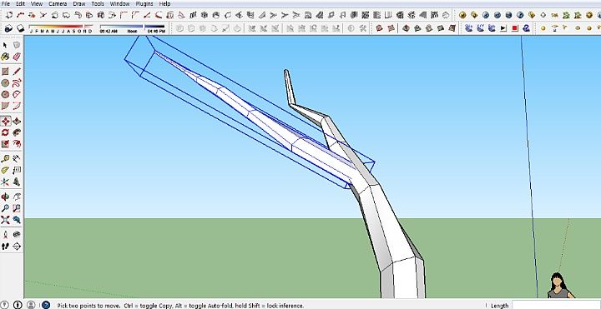Pick the Tape Measure tool
Viewport: 601px width, 309px height.
5,159
